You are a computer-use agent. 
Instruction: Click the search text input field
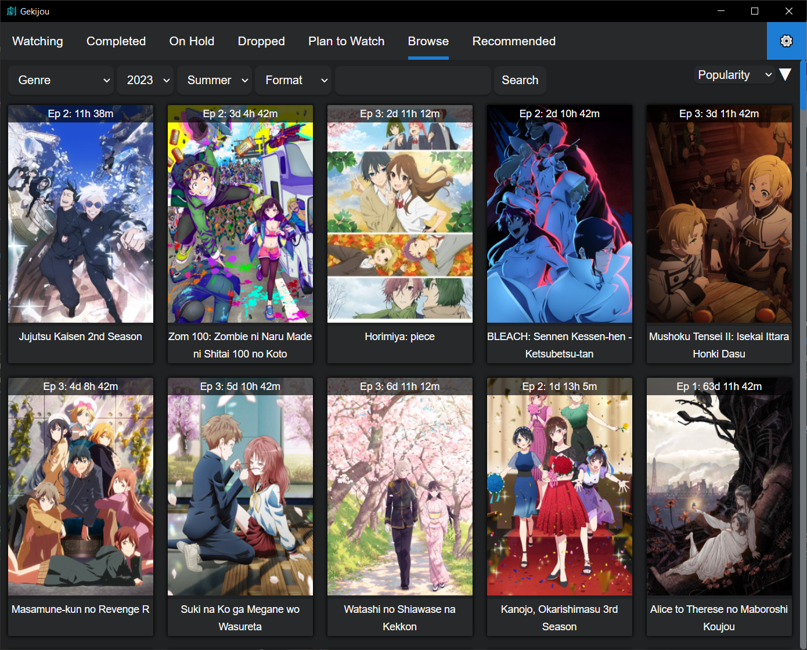pyautogui.click(x=413, y=80)
